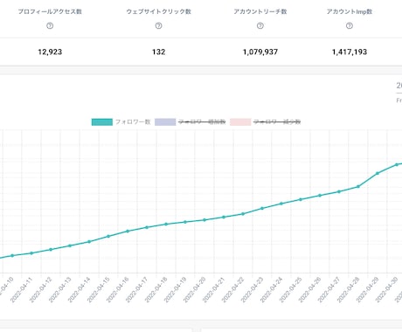The width and height of the screenshot is (402, 332).
Task: Select the 12,923 profile access value
Action: tap(50, 52)
